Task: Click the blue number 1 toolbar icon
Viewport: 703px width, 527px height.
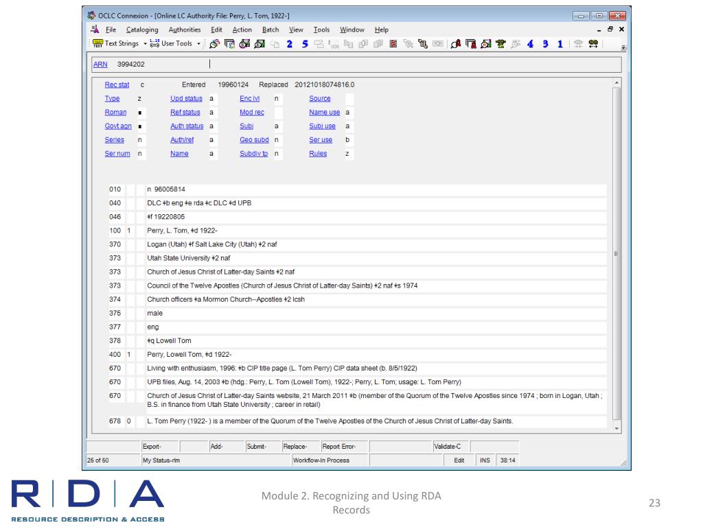Action: coord(560,44)
